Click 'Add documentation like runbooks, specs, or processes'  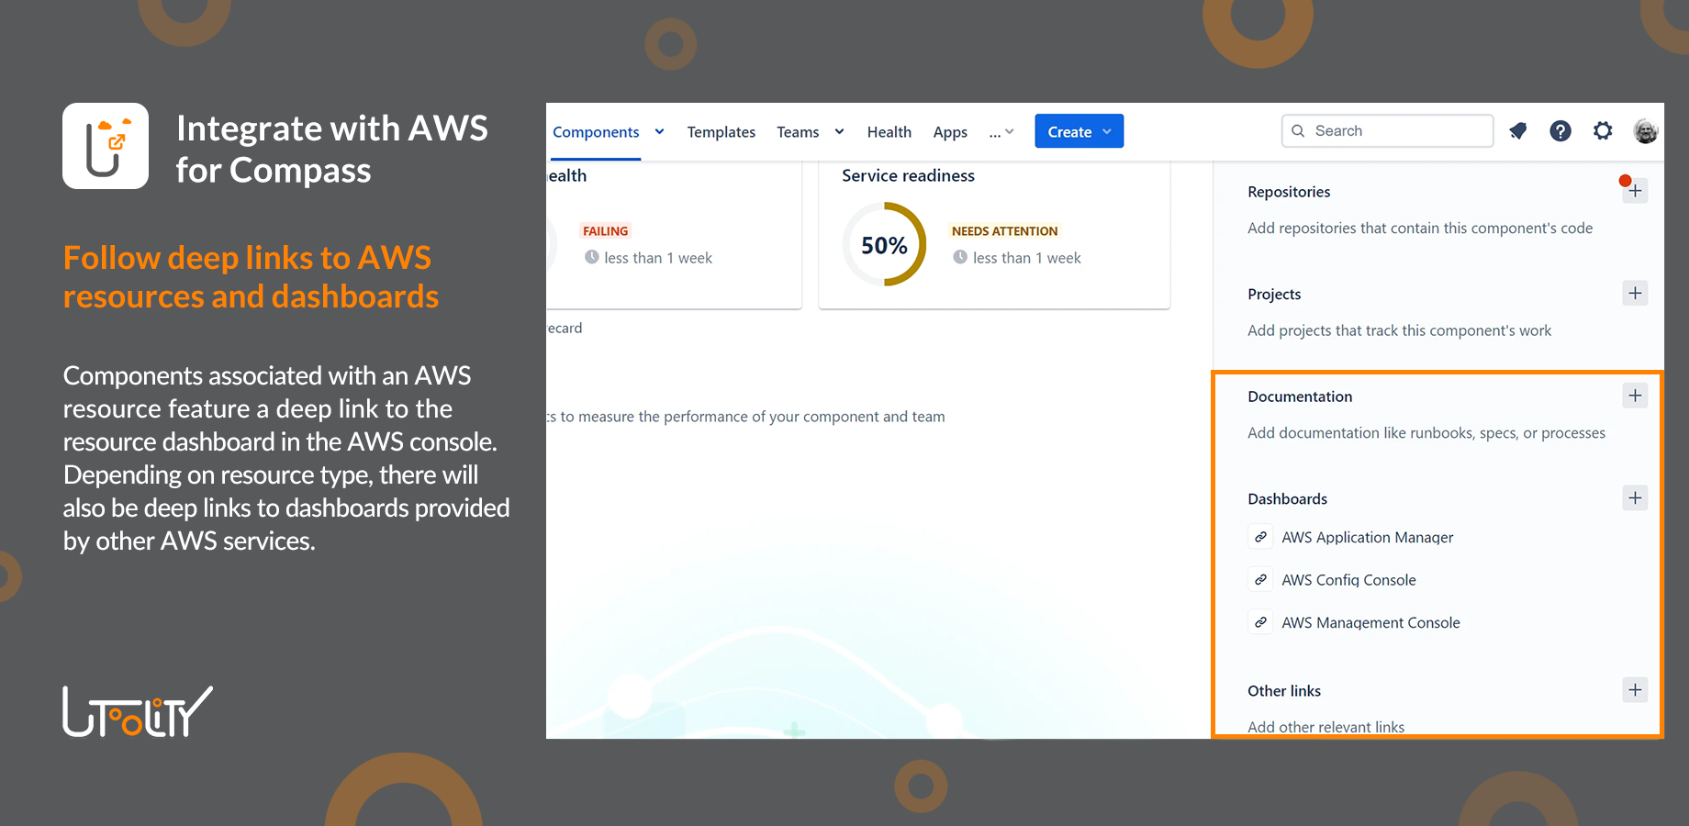point(1426,433)
